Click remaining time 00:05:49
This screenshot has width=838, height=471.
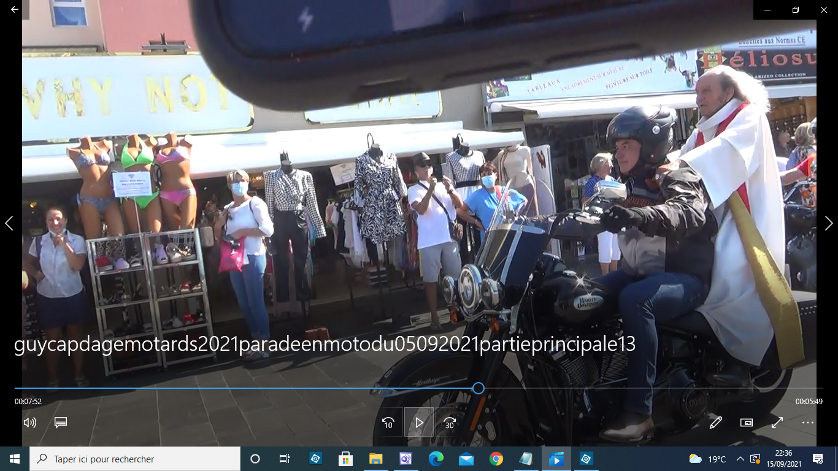tap(809, 402)
